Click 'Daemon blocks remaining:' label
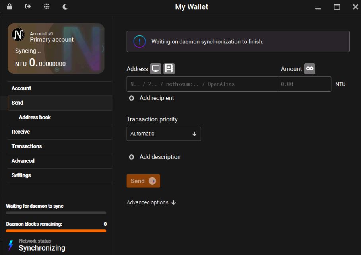 [x=34, y=224]
